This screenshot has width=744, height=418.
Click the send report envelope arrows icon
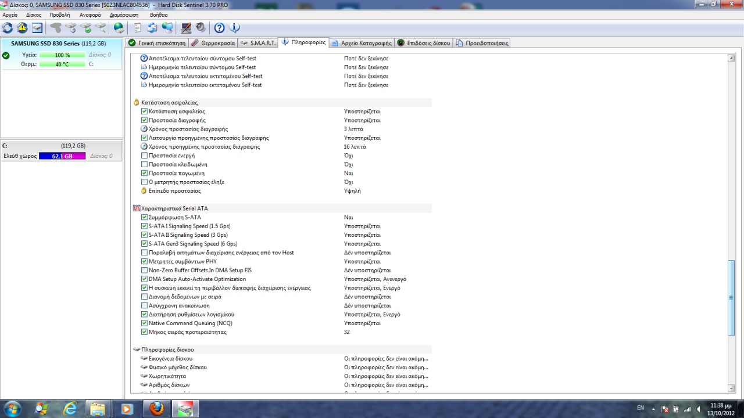[152, 28]
